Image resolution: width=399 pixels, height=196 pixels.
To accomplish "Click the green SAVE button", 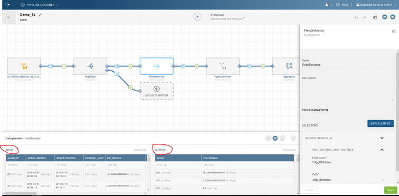I will [x=391, y=190].
